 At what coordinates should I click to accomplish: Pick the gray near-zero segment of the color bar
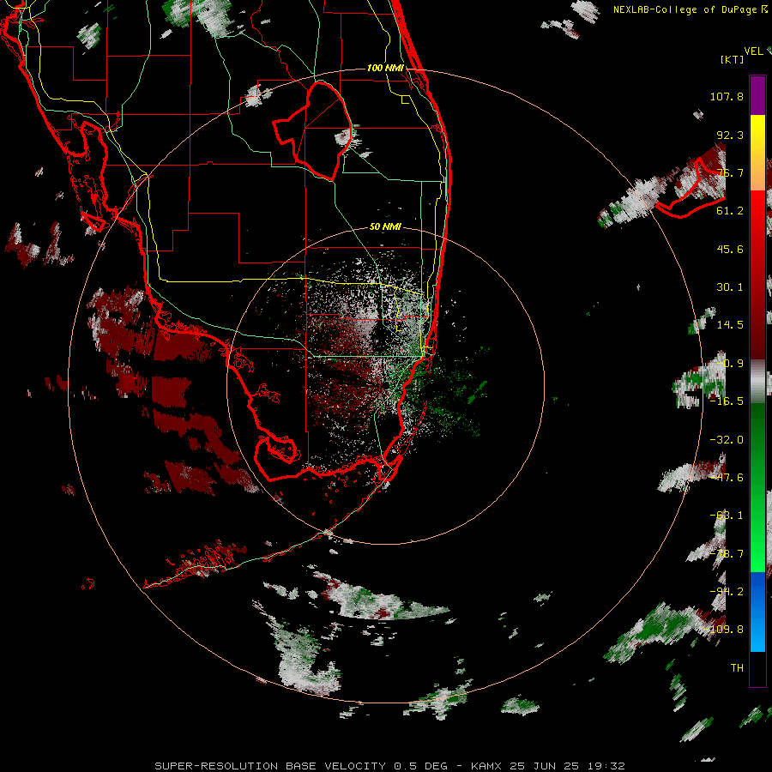click(757, 382)
